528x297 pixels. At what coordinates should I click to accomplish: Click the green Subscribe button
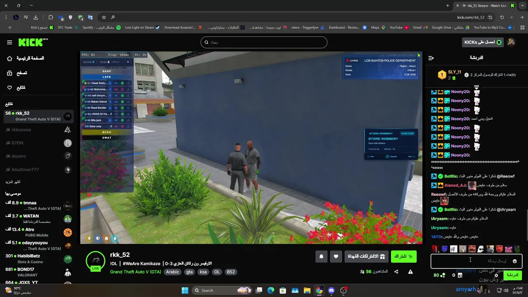(403, 256)
